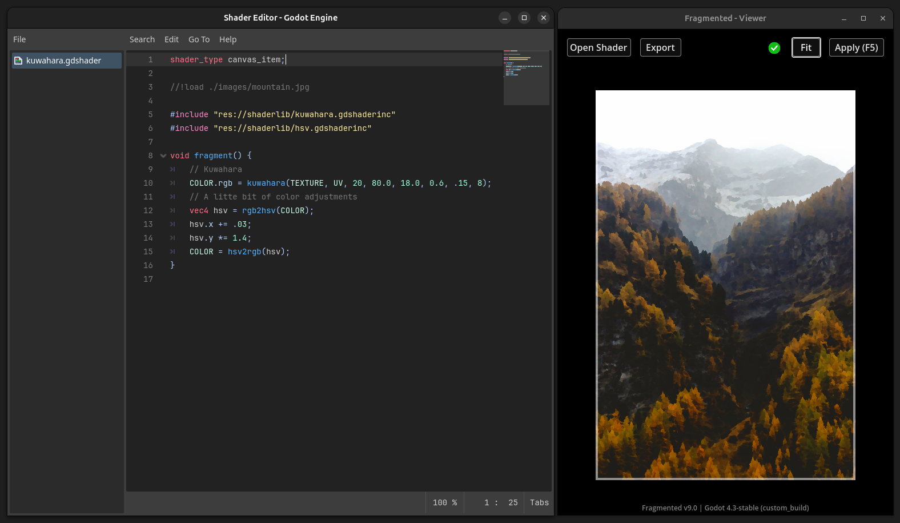This screenshot has width=900, height=523.
Task: Click the mountain image preview
Action: point(725,285)
